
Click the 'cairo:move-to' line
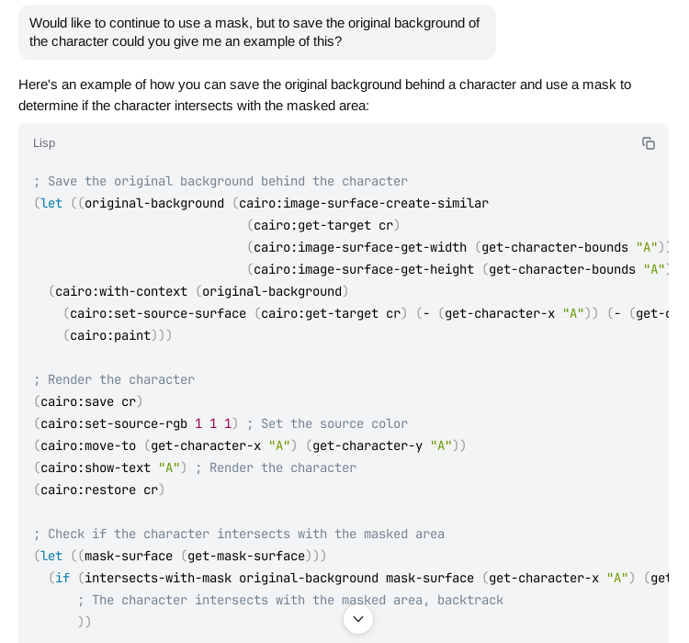click(x=250, y=446)
